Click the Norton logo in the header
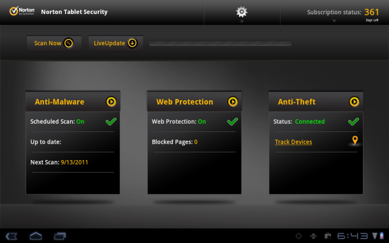389x243 pixels. [x=22, y=11]
